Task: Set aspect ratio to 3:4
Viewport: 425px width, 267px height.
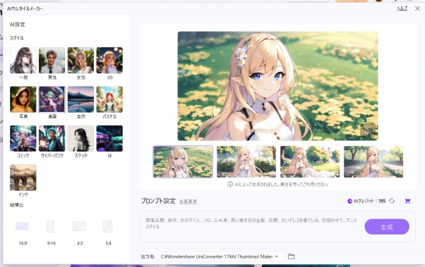Action: coord(107,226)
